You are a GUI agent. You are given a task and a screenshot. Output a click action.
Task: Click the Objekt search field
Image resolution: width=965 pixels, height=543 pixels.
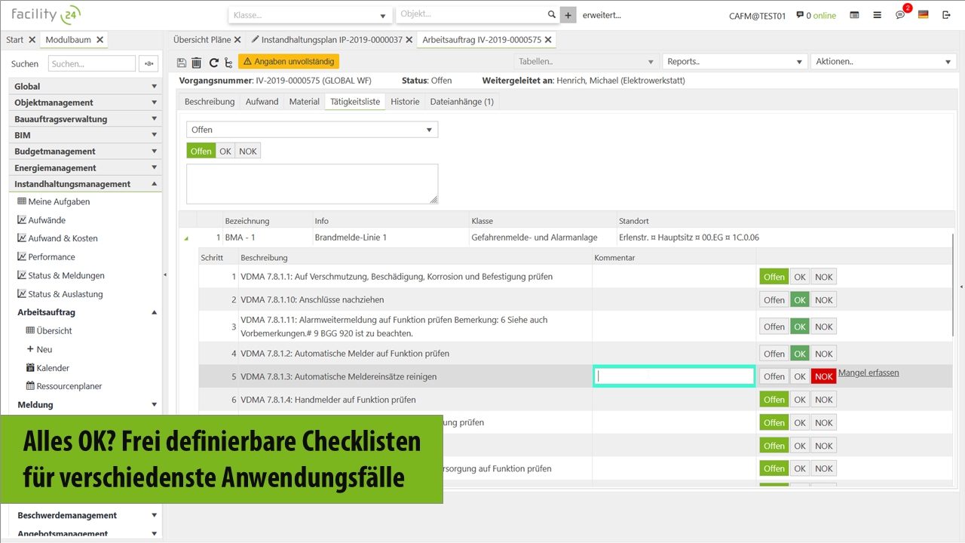[478, 15]
